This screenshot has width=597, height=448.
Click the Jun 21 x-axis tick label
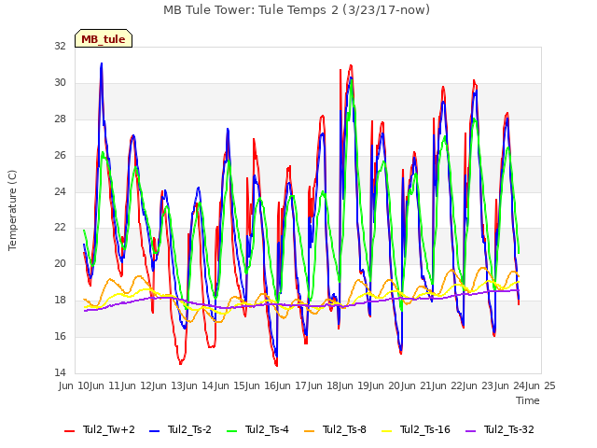pos(417,385)
